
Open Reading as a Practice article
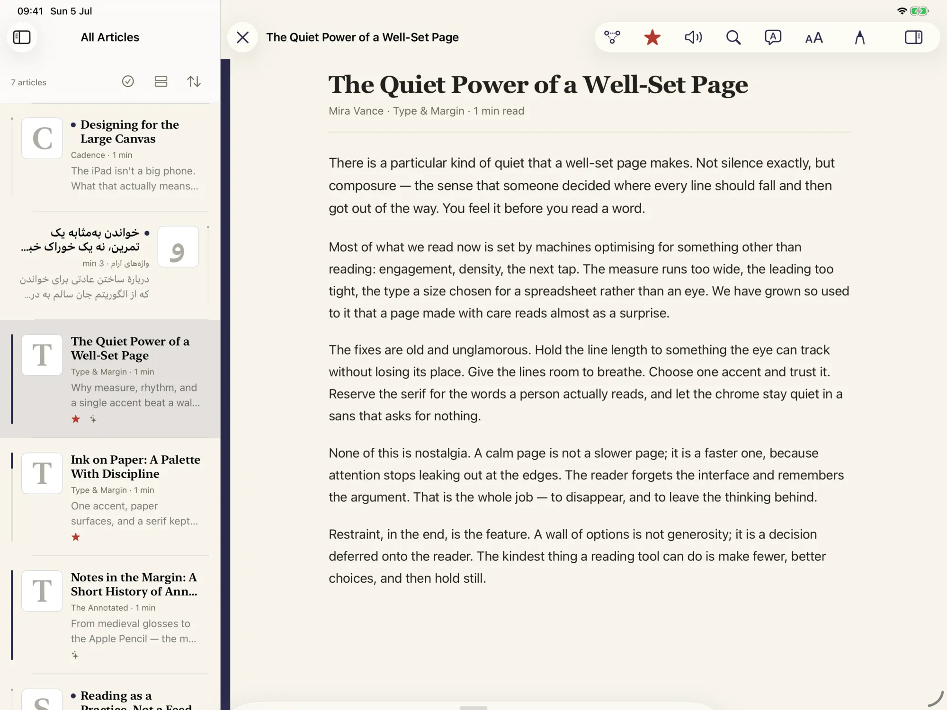(x=110, y=692)
